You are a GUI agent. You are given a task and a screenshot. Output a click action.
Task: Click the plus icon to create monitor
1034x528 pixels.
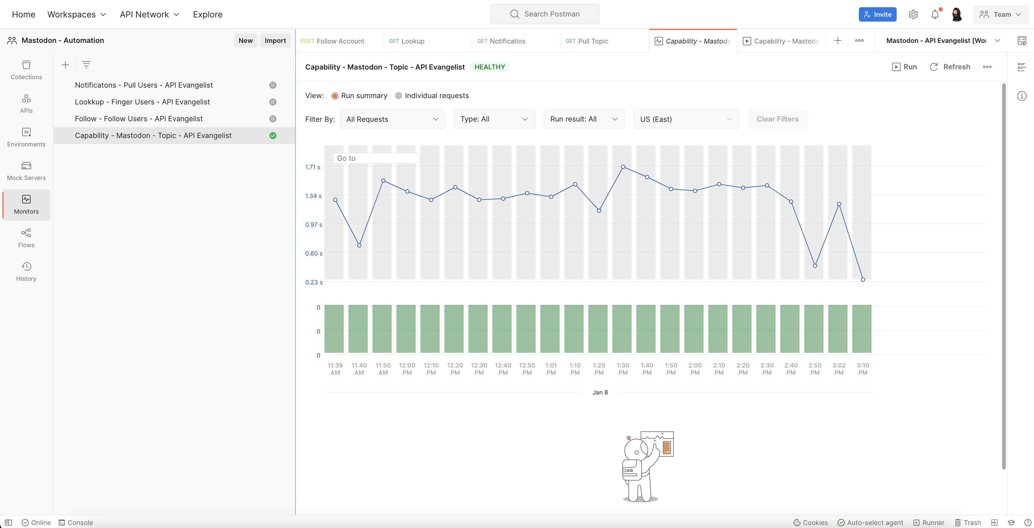pyautogui.click(x=65, y=64)
